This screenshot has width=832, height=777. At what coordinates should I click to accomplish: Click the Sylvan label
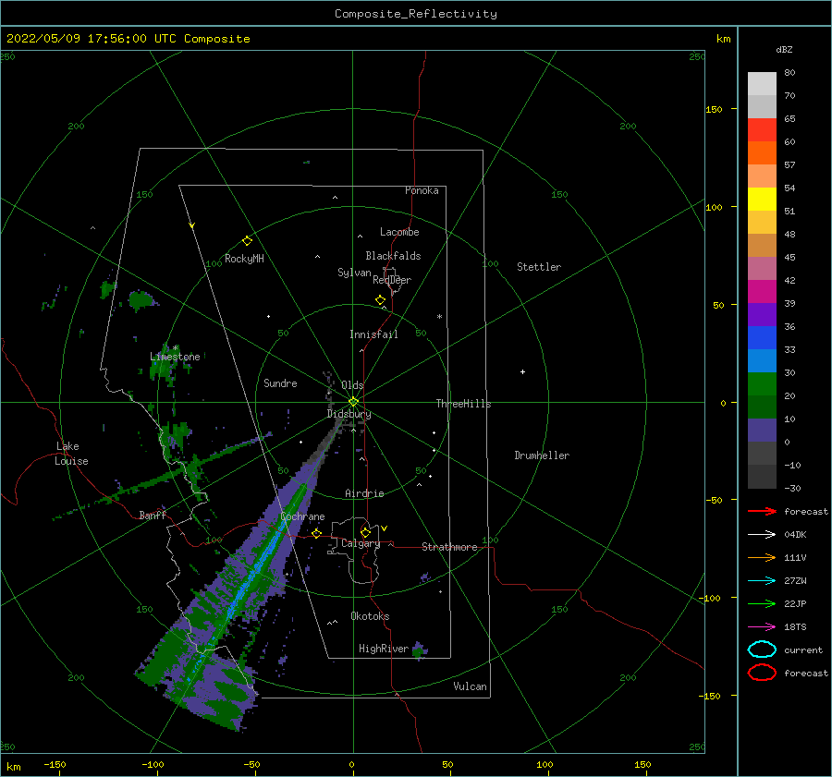(354, 273)
